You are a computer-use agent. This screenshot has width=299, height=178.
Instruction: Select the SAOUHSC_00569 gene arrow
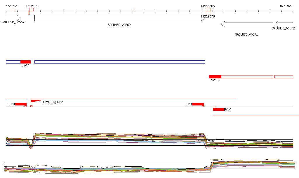[120, 18]
